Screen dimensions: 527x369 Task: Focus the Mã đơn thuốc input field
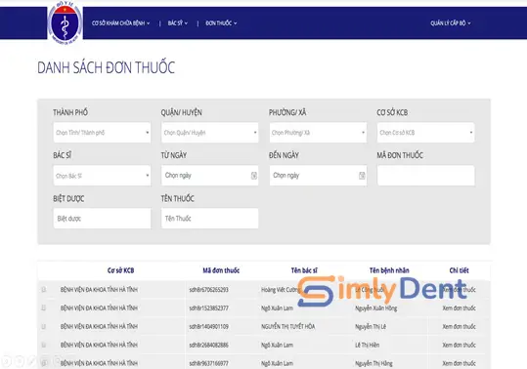click(x=426, y=176)
